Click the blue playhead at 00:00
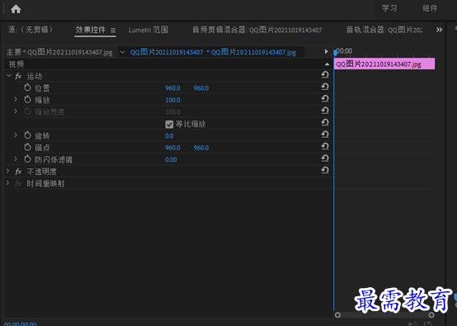Image resolution: width=457 pixels, height=326 pixels. (335, 53)
